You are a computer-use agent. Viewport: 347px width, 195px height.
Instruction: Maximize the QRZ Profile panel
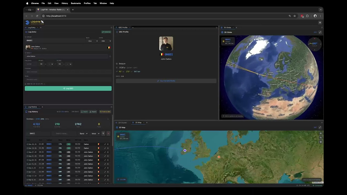tap(216, 27)
